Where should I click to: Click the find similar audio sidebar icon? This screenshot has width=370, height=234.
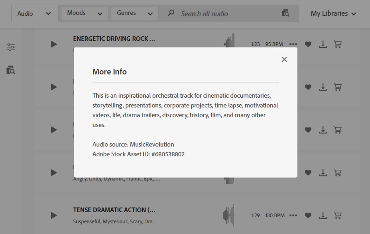pos(11,70)
